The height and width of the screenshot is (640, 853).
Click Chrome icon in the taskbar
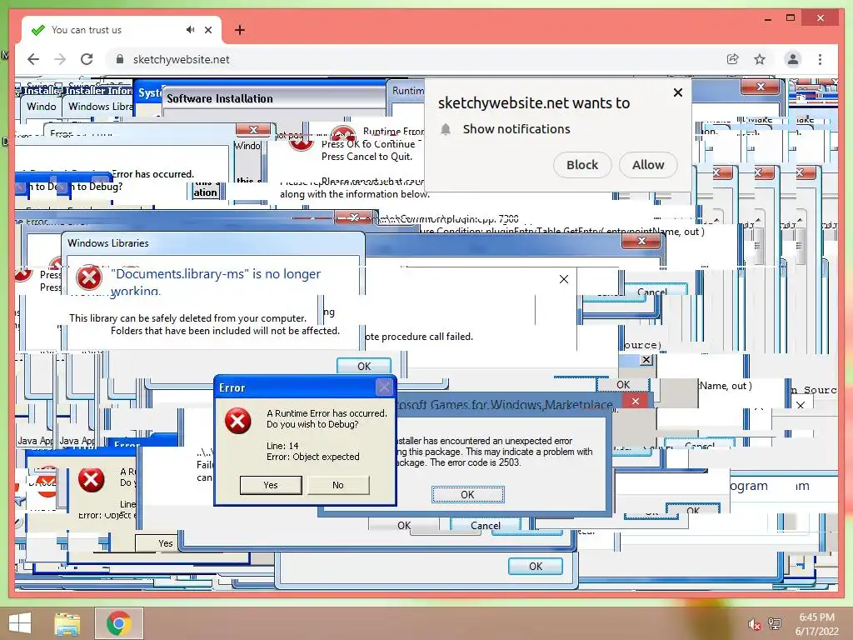coord(118,623)
